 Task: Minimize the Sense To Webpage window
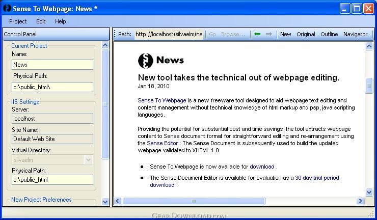tap(345, 9)
